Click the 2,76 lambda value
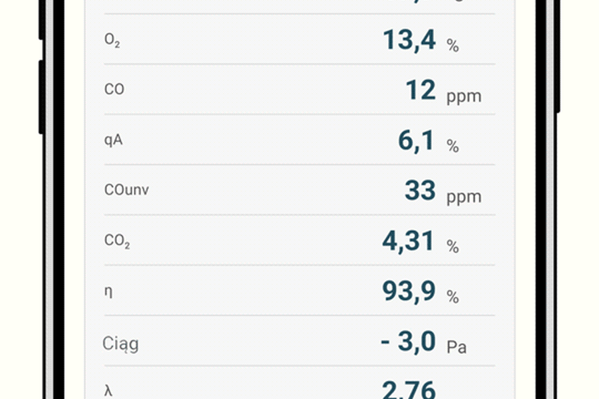 tap(409, 390)
